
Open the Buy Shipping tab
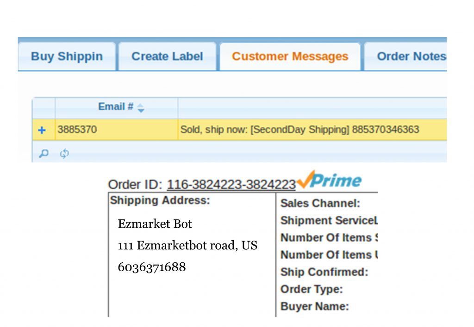click(67, 56)
